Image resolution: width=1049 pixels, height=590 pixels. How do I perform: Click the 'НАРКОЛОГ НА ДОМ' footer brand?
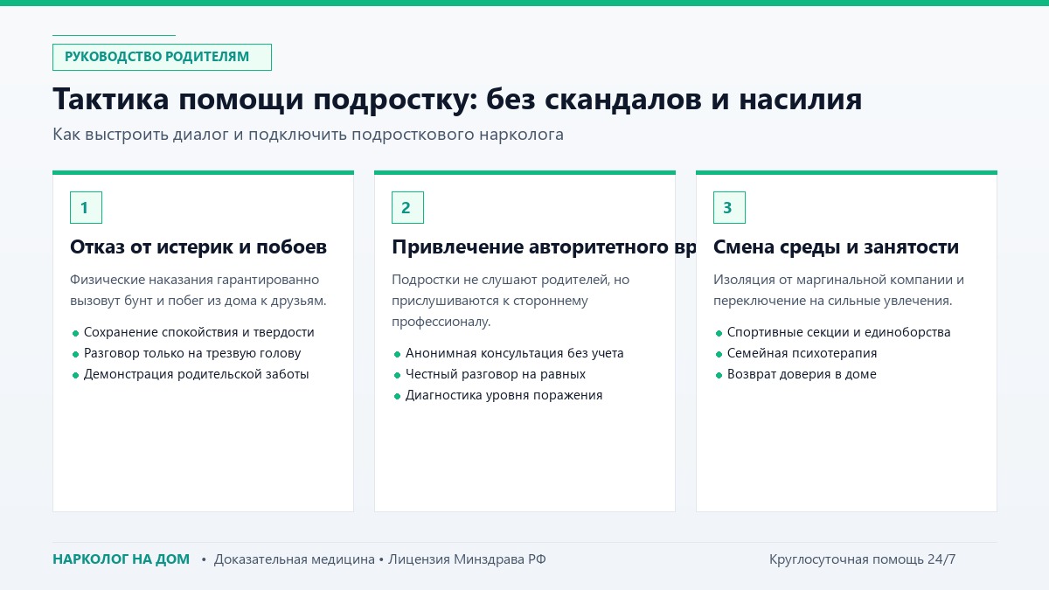[121, 559]
